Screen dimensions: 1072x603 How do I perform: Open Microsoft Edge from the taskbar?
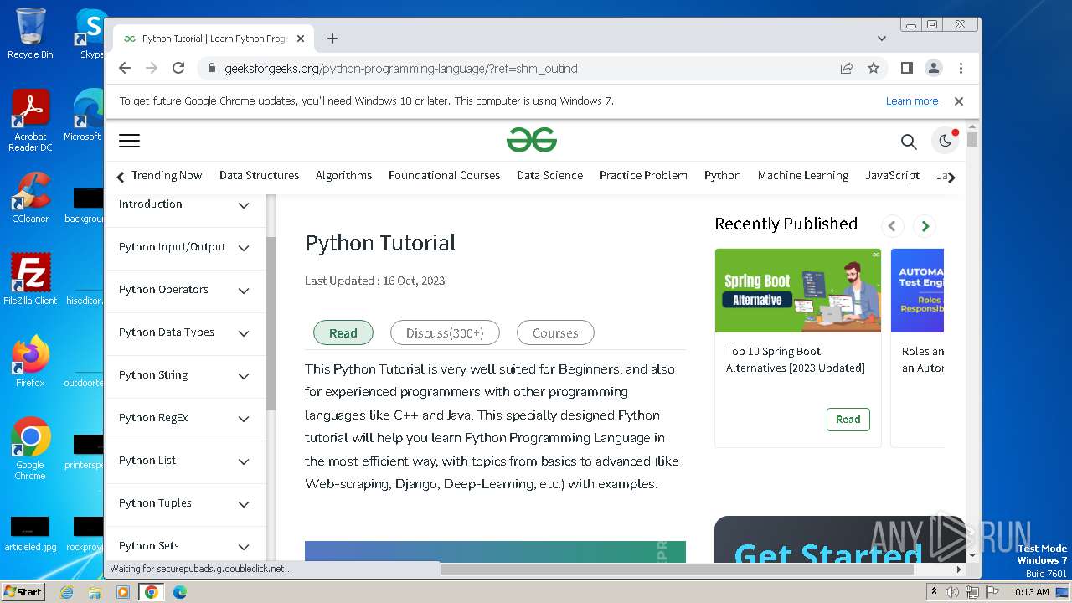(x=180, y=592)
